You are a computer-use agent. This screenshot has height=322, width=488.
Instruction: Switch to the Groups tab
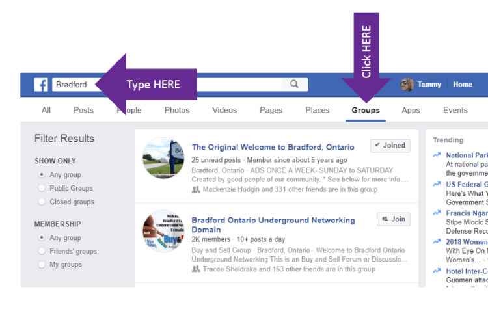366,110
